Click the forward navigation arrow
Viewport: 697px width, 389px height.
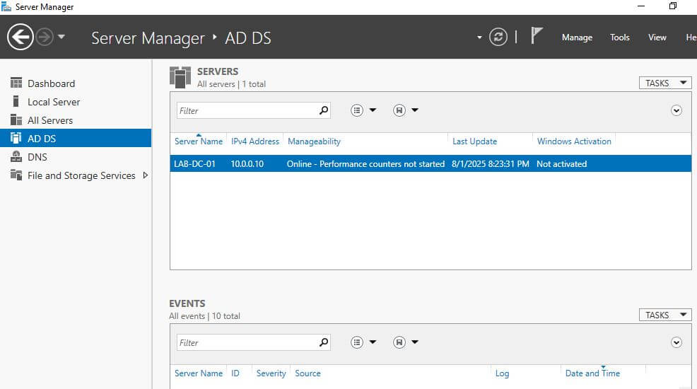tap(45, 37)
